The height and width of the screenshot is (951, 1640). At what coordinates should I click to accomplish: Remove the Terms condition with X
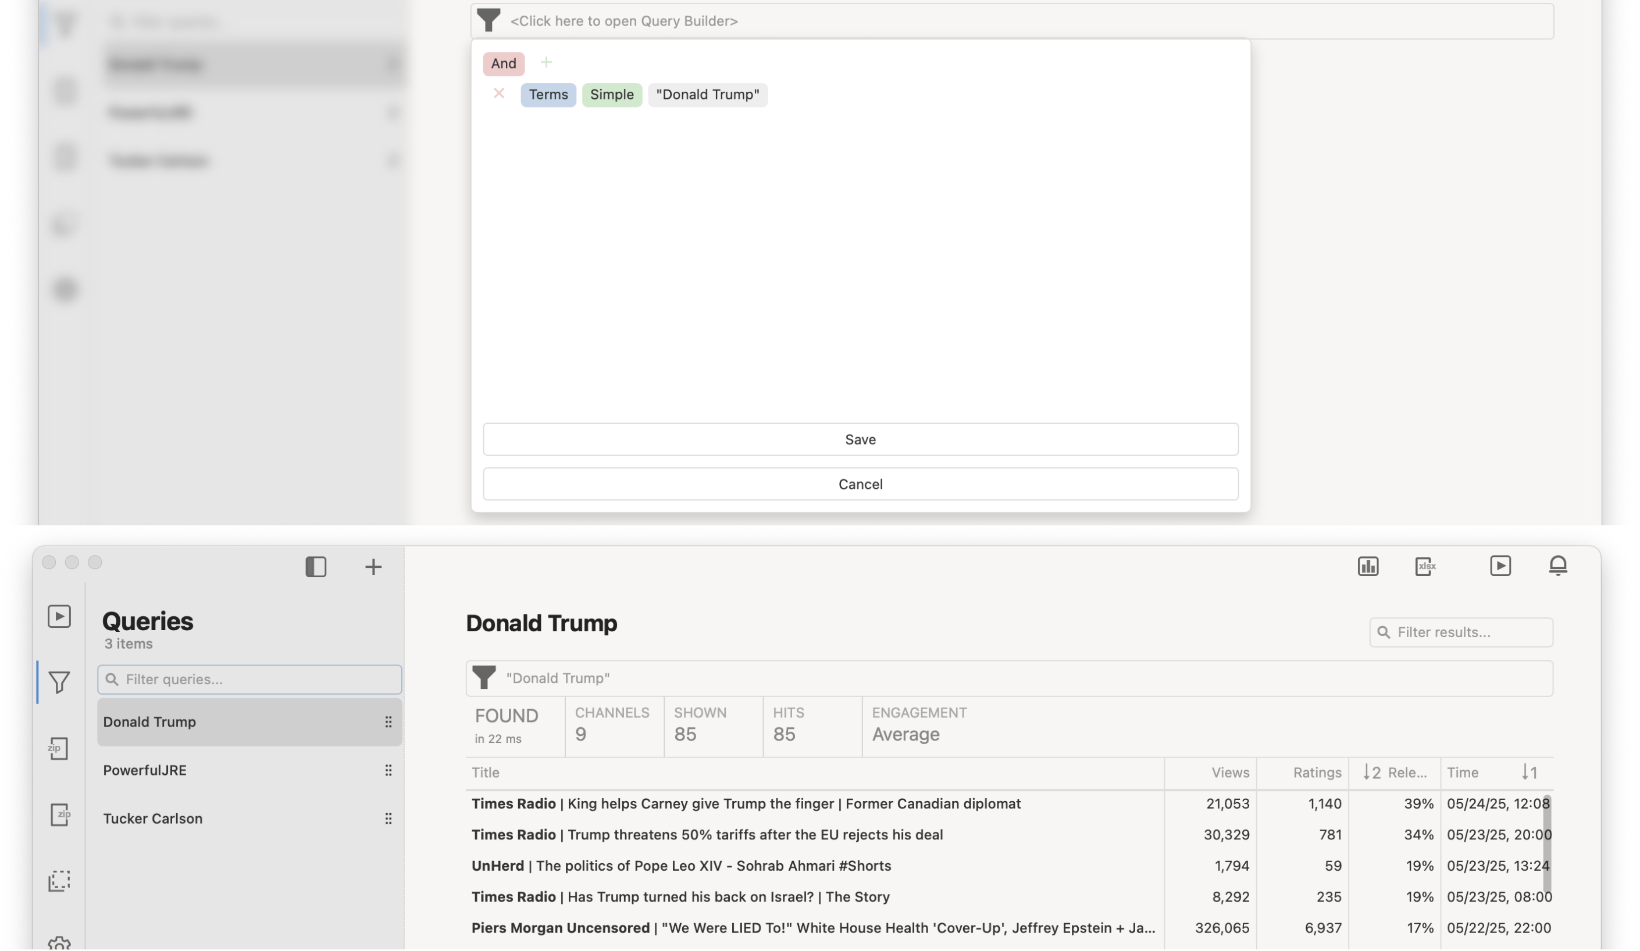pos(498,94)
